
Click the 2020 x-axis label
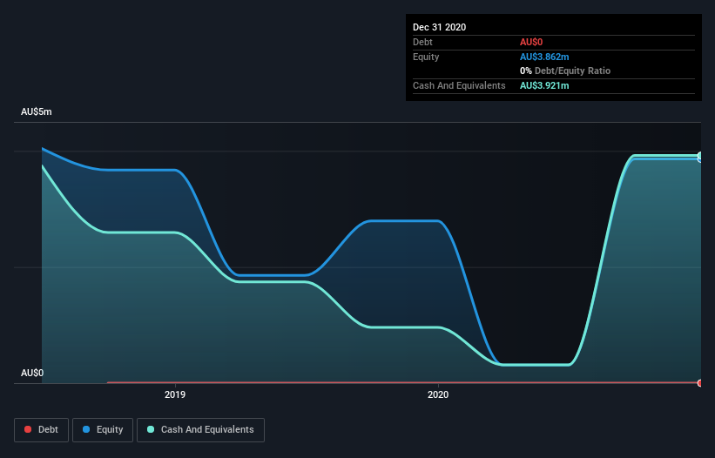pyautogui.click(x=438, y=394)
